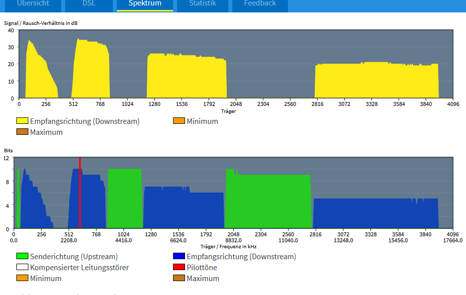Go to the Feedback tab
The width and height of the screenshot is (466, 295).
[260, 5]
